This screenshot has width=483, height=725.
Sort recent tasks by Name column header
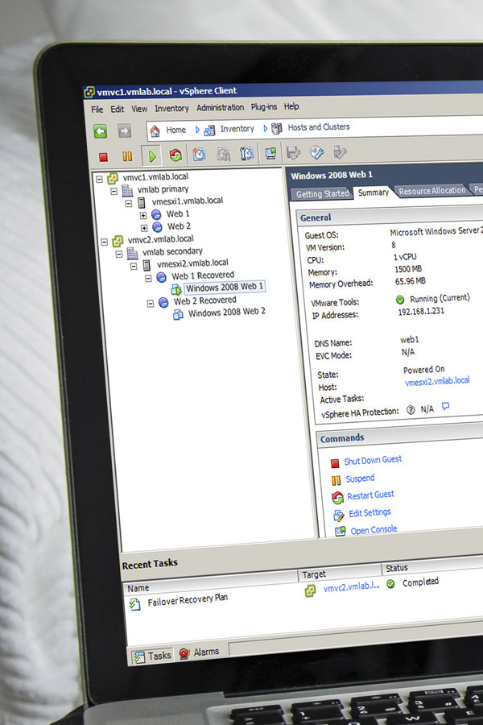pos(210,583)
